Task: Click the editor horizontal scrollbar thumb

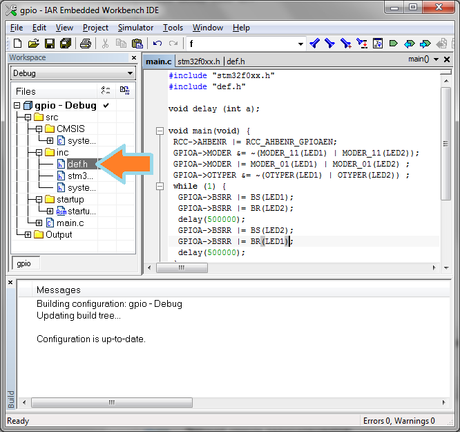Action: pyautogui.click(x=182, y=267)
